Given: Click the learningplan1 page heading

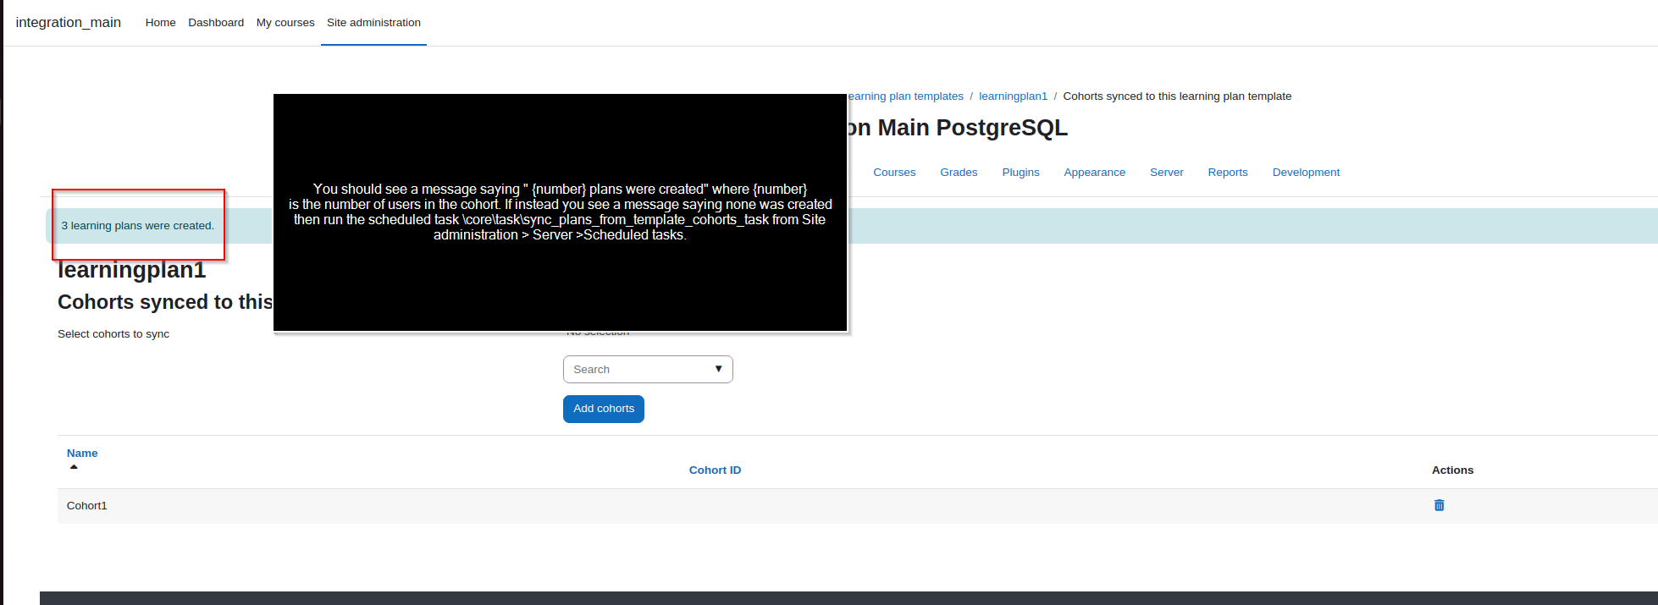Looking at the screenshot, I should coord(132,270).
